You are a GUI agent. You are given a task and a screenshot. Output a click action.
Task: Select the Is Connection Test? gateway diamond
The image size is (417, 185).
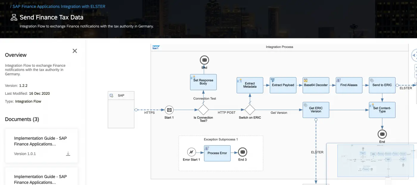click(x=203, y=110)
